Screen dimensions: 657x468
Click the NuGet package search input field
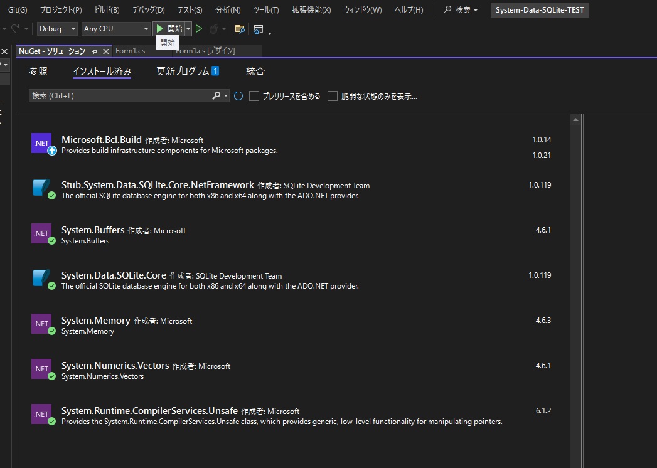click(119, 96)
